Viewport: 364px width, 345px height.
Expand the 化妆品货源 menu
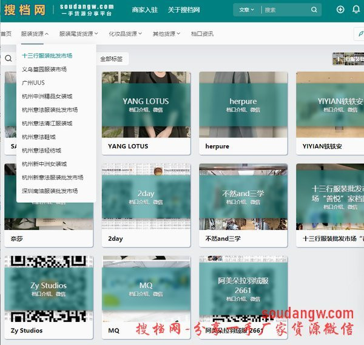click(125, 34)
